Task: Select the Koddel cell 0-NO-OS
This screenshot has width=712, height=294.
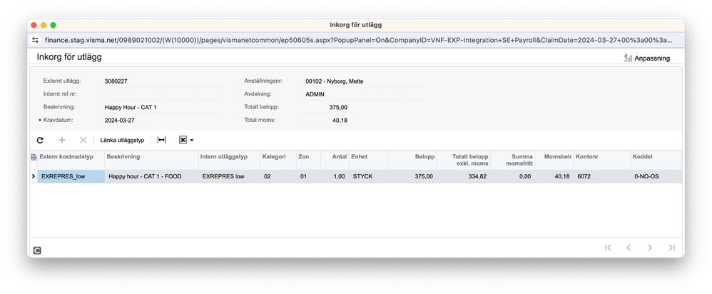Action: pos(656,176)
